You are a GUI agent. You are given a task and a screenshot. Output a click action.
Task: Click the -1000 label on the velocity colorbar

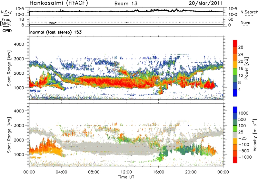245,157
